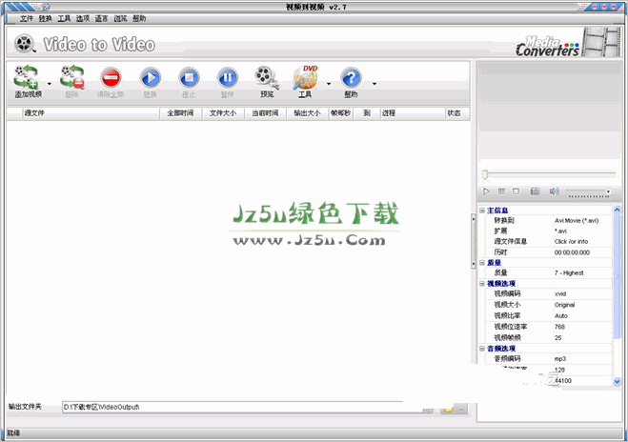The width and height of the screenshot is (628, 442).
Task: Collapse the 音频选项 section
Action: pyautogui.click(x=482, y=349)
